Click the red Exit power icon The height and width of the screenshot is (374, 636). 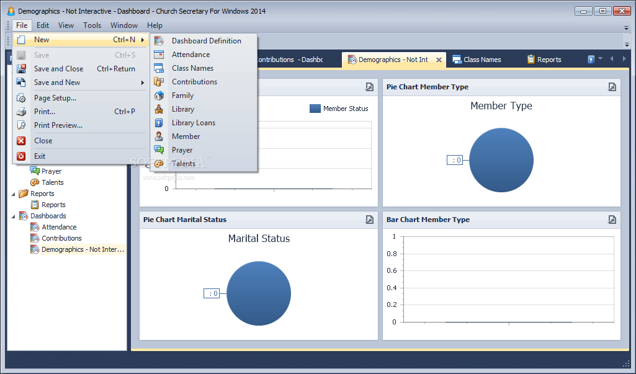point(21,156)
